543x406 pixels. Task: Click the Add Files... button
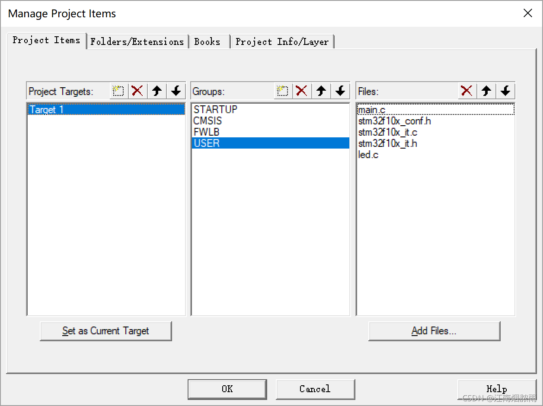[x=434, y=331]
